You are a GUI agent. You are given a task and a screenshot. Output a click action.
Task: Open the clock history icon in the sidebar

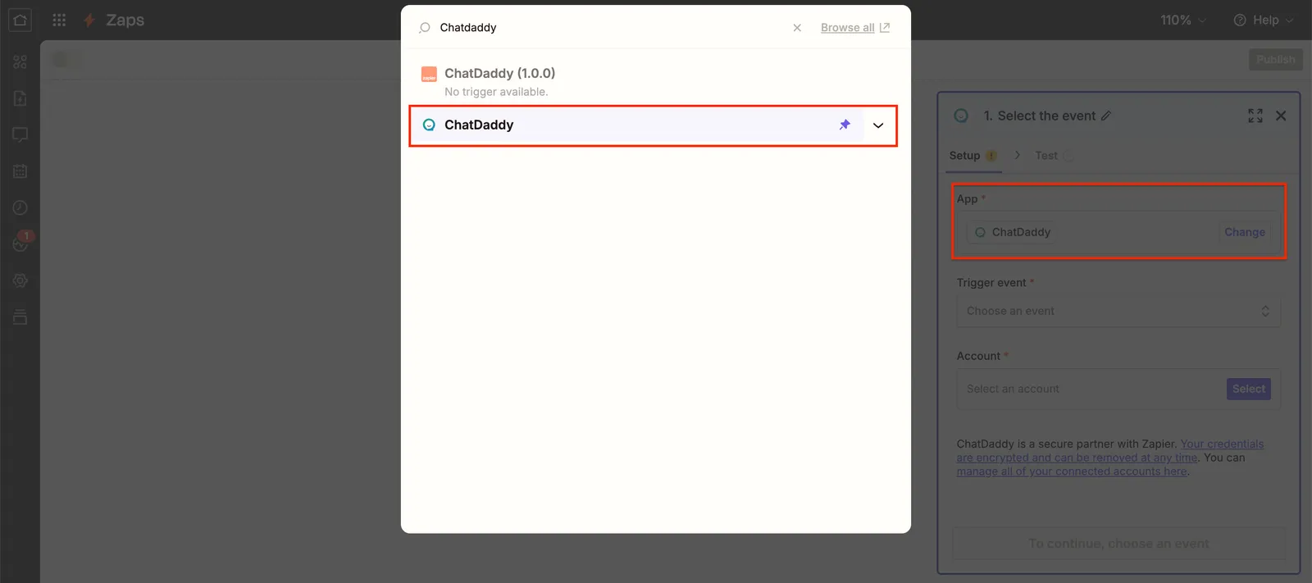click(x=20, y=207)
